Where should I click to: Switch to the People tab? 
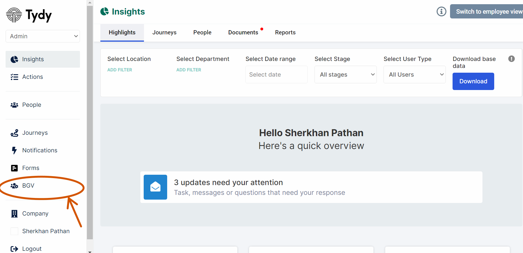pyautogui.click(x=202, y=32)
